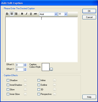The width and height of the screenshot is (98, 102).
Task: Toggle bold formatting
Action: pos(22,14)
